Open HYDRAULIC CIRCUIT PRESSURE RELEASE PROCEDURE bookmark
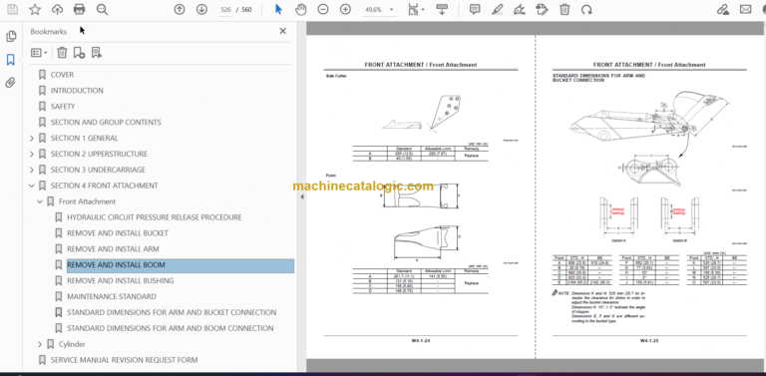The width and height of the screenshot is (766, 376). click(155, 217)
